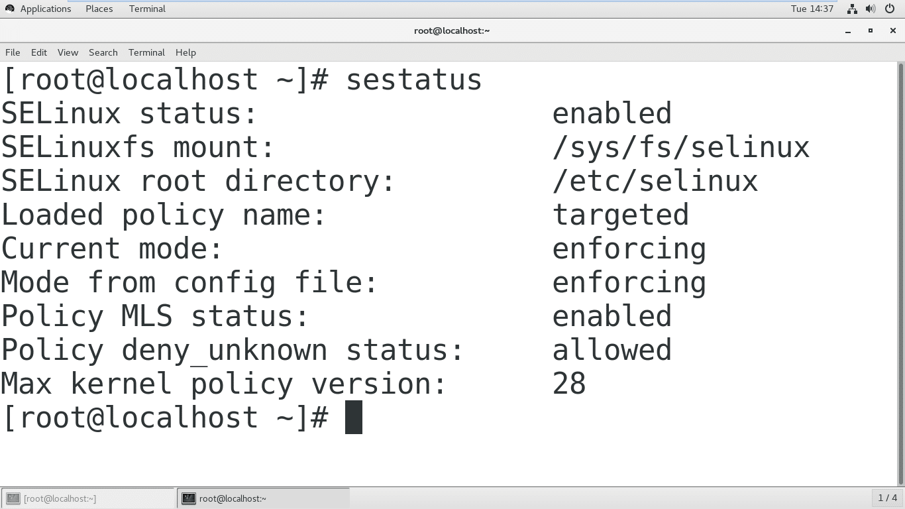Open the Search menu
The image size is (905, 509).
(x=103, y=52)
